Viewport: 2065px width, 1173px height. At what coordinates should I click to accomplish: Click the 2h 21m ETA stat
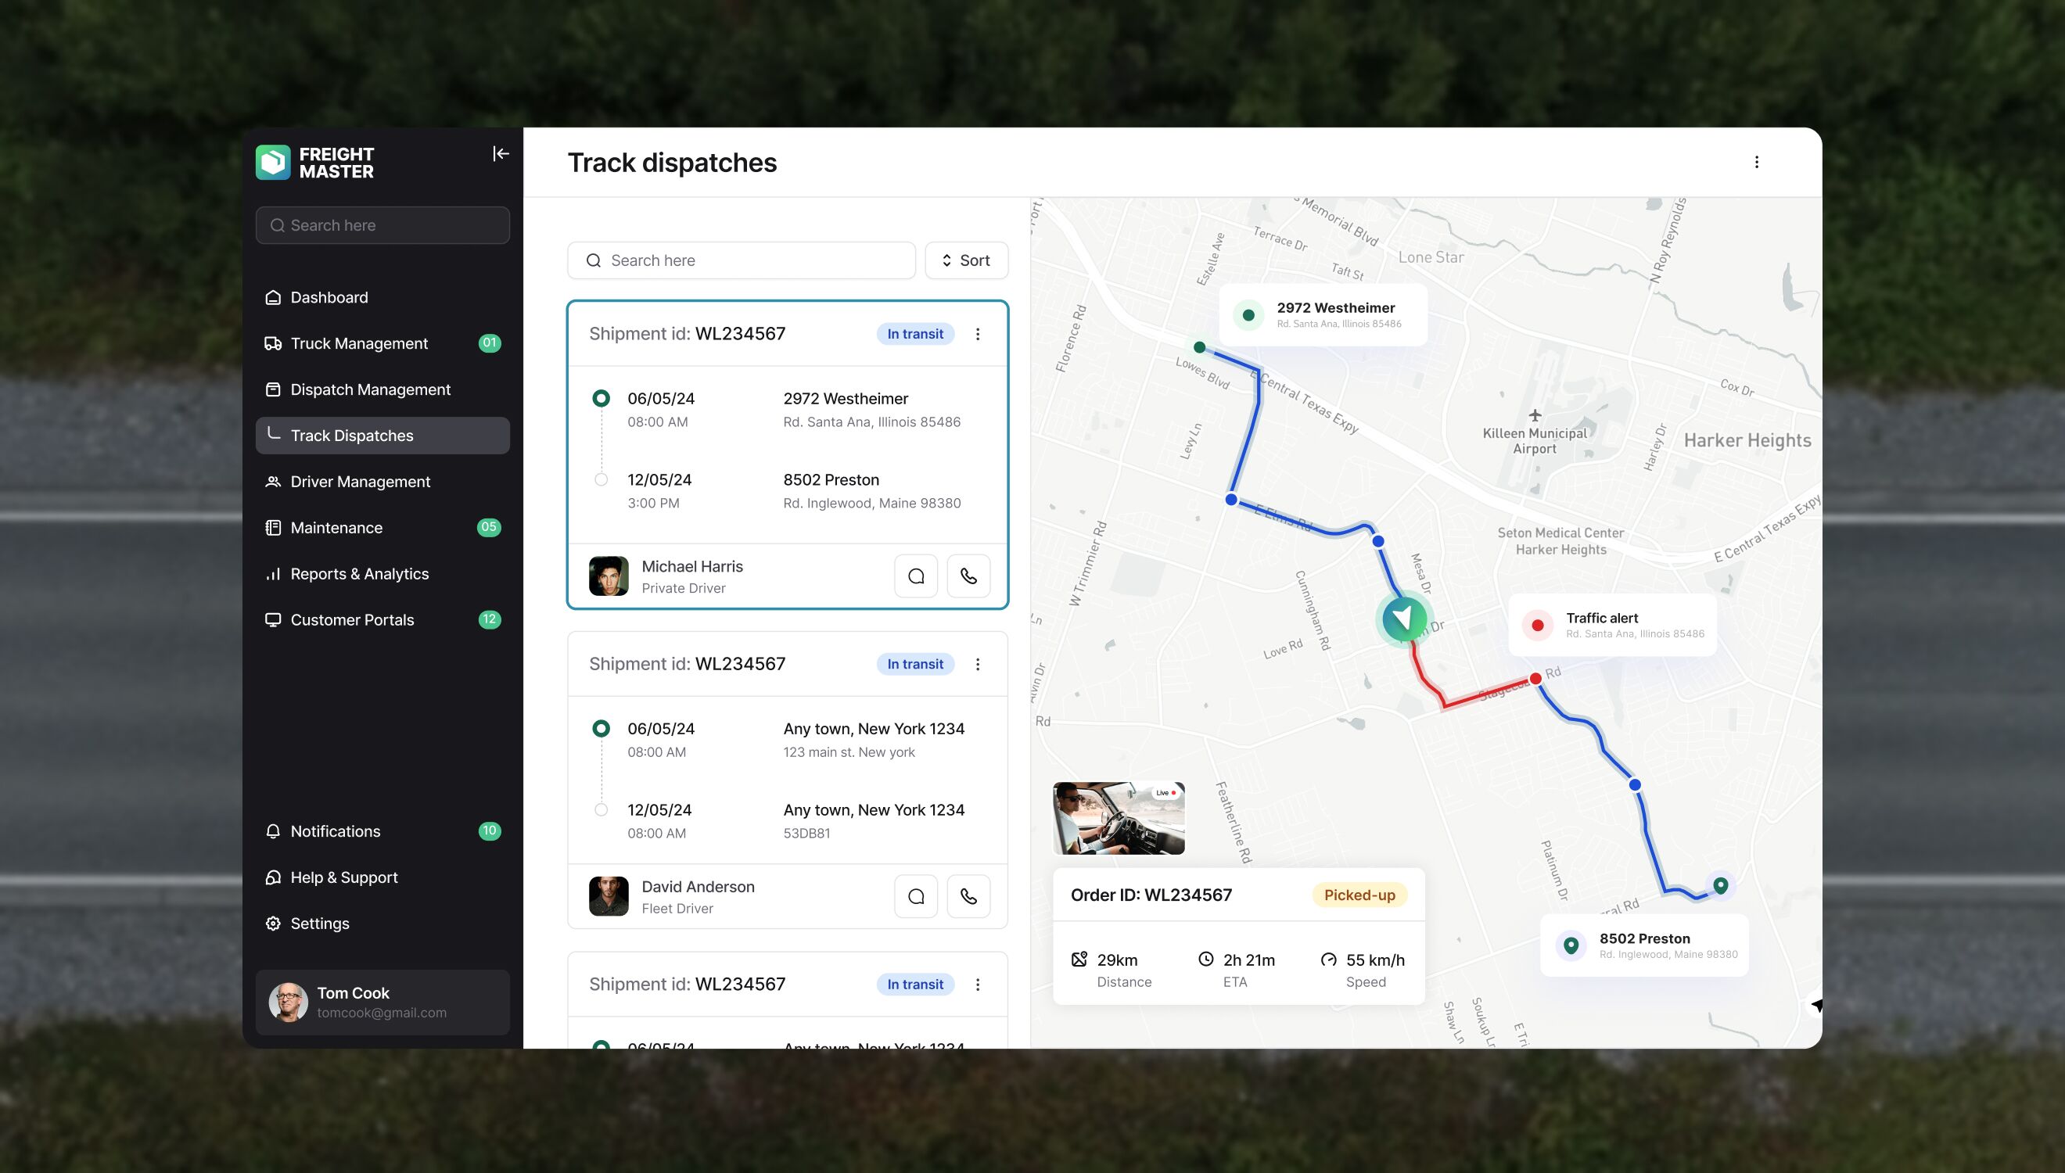[1236, 970]
